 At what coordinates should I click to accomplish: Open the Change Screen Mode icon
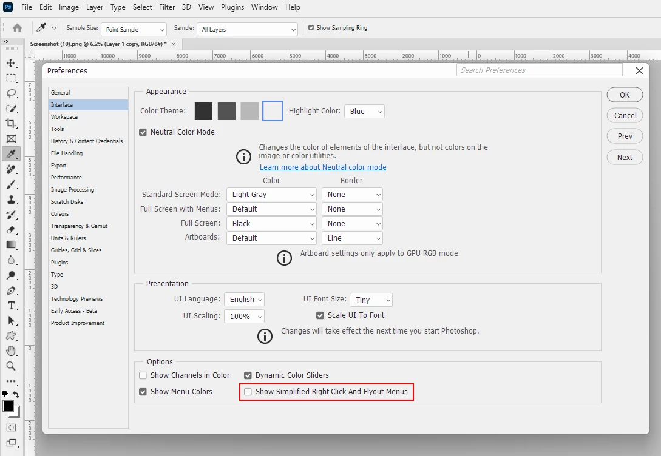point(11,443)
